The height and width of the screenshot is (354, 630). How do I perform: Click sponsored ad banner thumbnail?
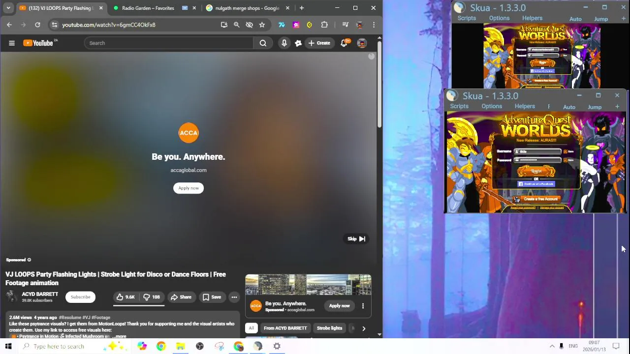tap(308, 285)
